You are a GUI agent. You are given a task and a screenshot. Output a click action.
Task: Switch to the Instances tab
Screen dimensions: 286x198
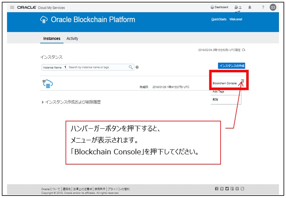click(52, 38)
